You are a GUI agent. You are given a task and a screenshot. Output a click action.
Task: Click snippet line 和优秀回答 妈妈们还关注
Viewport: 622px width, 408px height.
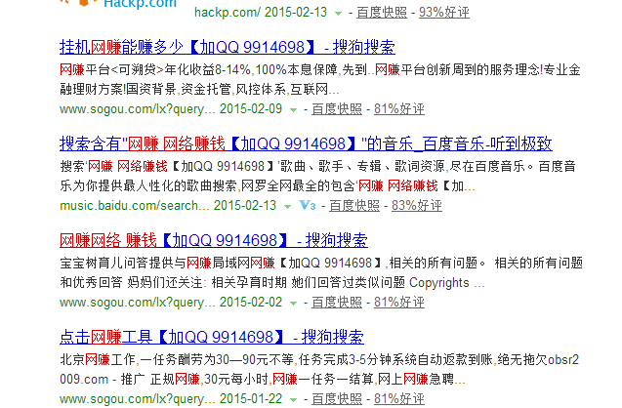tap(272, 283)
